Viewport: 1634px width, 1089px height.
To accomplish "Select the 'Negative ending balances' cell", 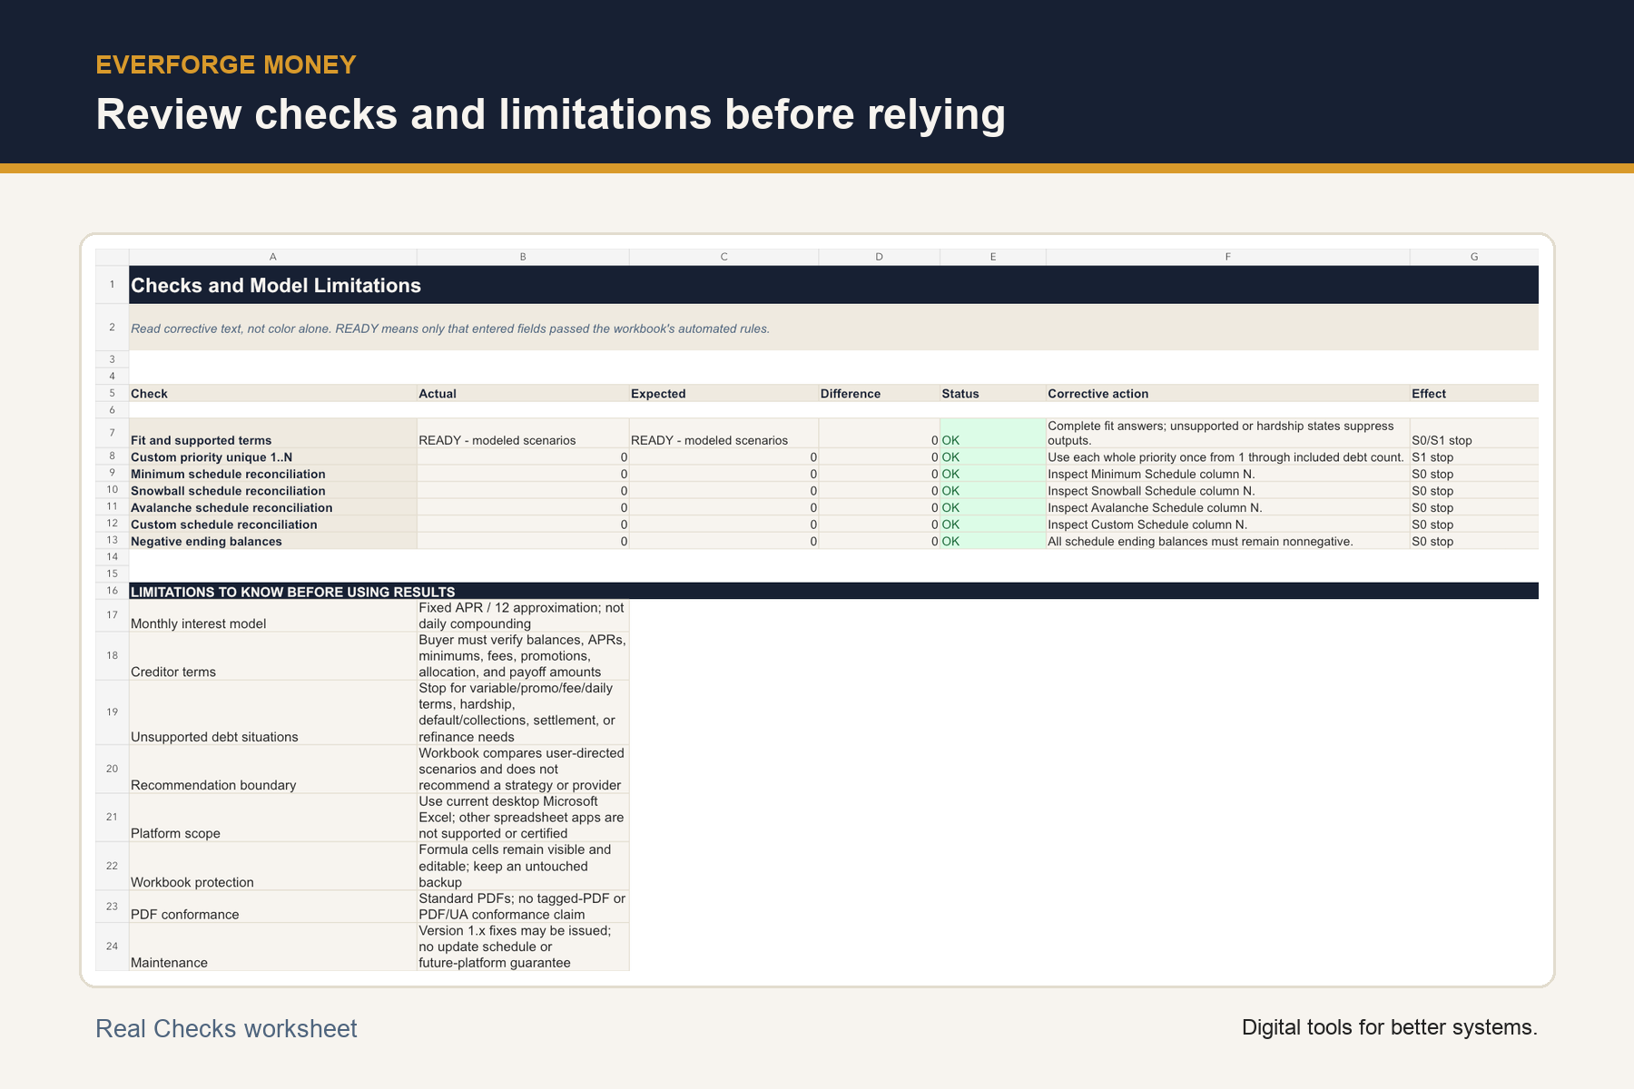I will (x=272, y=541).
